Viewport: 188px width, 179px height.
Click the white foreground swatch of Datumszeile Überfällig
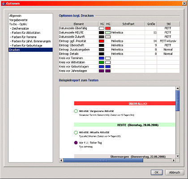102,28
